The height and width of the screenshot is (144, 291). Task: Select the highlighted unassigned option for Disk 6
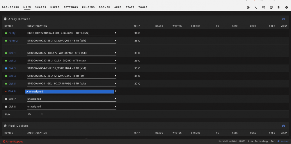pos(69,92)
